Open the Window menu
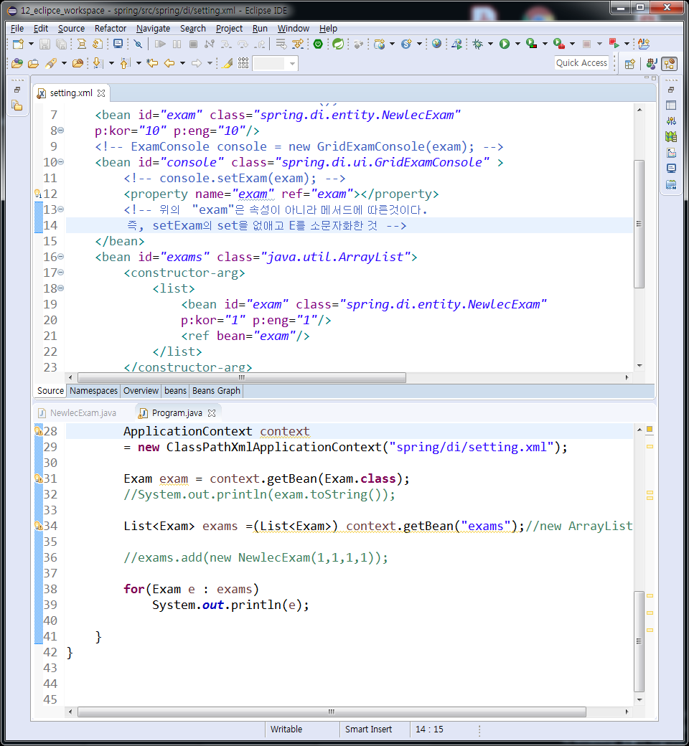 click(294, 29)
